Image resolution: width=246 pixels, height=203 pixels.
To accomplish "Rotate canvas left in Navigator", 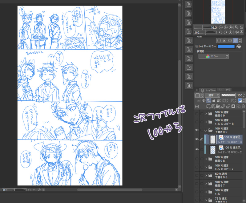I will coord(220,32).
